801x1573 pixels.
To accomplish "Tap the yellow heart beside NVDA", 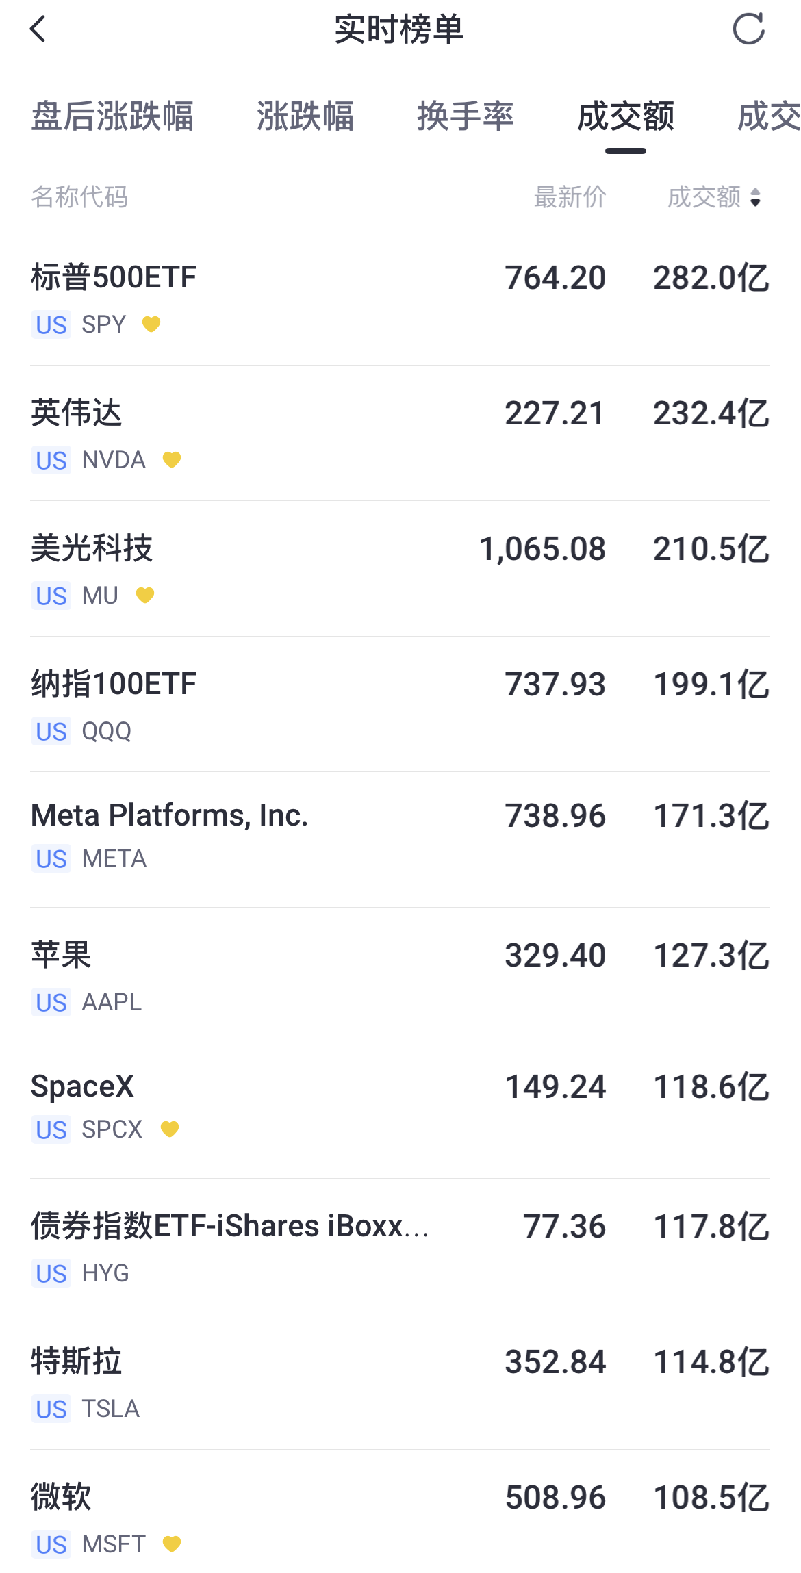I will (x=172, y=459).
